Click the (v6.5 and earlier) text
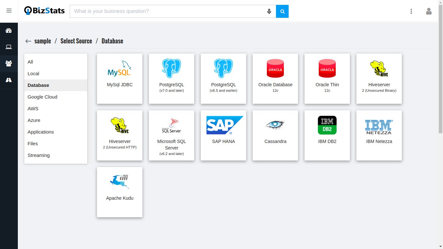The image size is (443, 249). [223, 91]
